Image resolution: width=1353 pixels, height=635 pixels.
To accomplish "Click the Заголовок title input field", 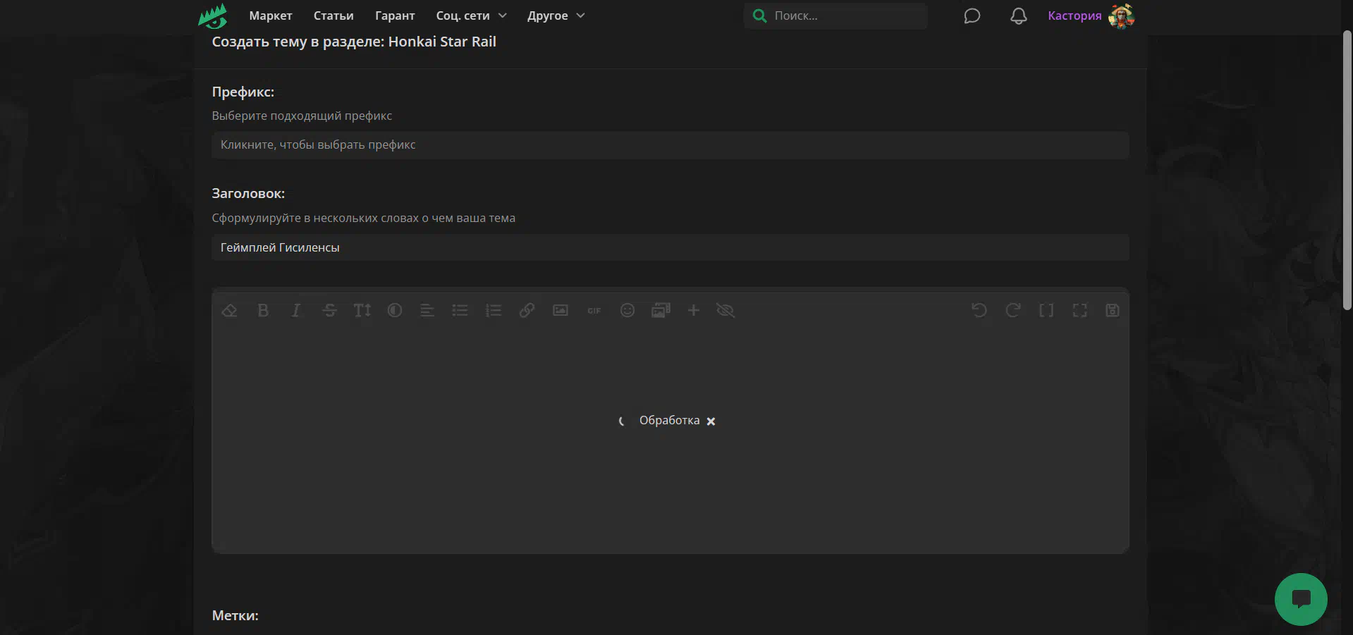I will point(670,247).
